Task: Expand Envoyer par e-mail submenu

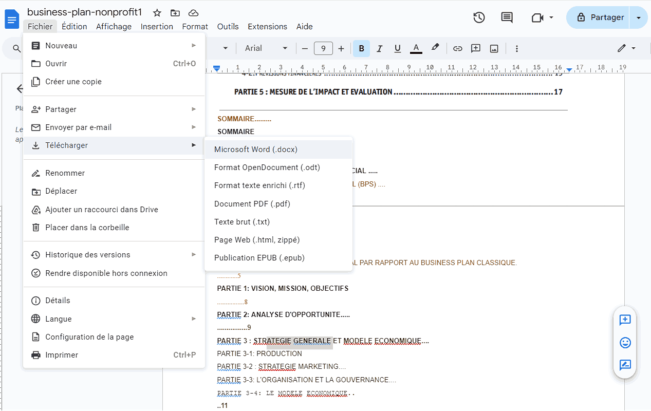Action: (114, 127)
